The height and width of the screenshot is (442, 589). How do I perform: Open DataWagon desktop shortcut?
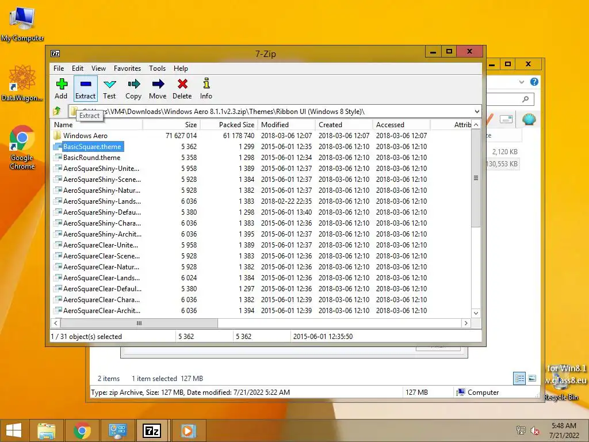pos(22,83)
